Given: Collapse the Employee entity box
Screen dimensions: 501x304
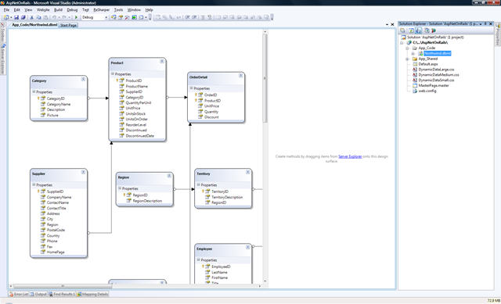Looking at the screenshot, I should (x=247, y=247).
